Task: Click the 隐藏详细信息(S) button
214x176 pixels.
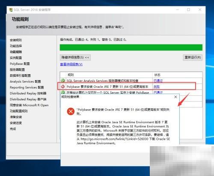Action: [x=75, y=58]
